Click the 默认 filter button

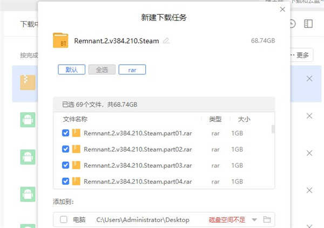click(72, 70)
